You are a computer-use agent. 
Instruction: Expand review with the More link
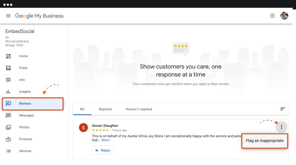tap(105, 140)
